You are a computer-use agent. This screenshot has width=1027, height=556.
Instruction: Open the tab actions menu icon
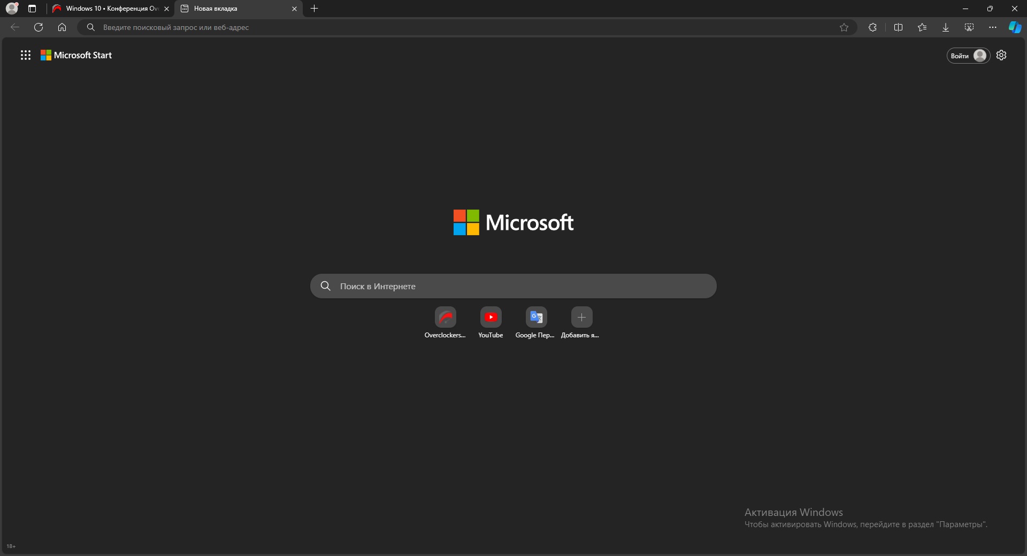tap(32, 9)
